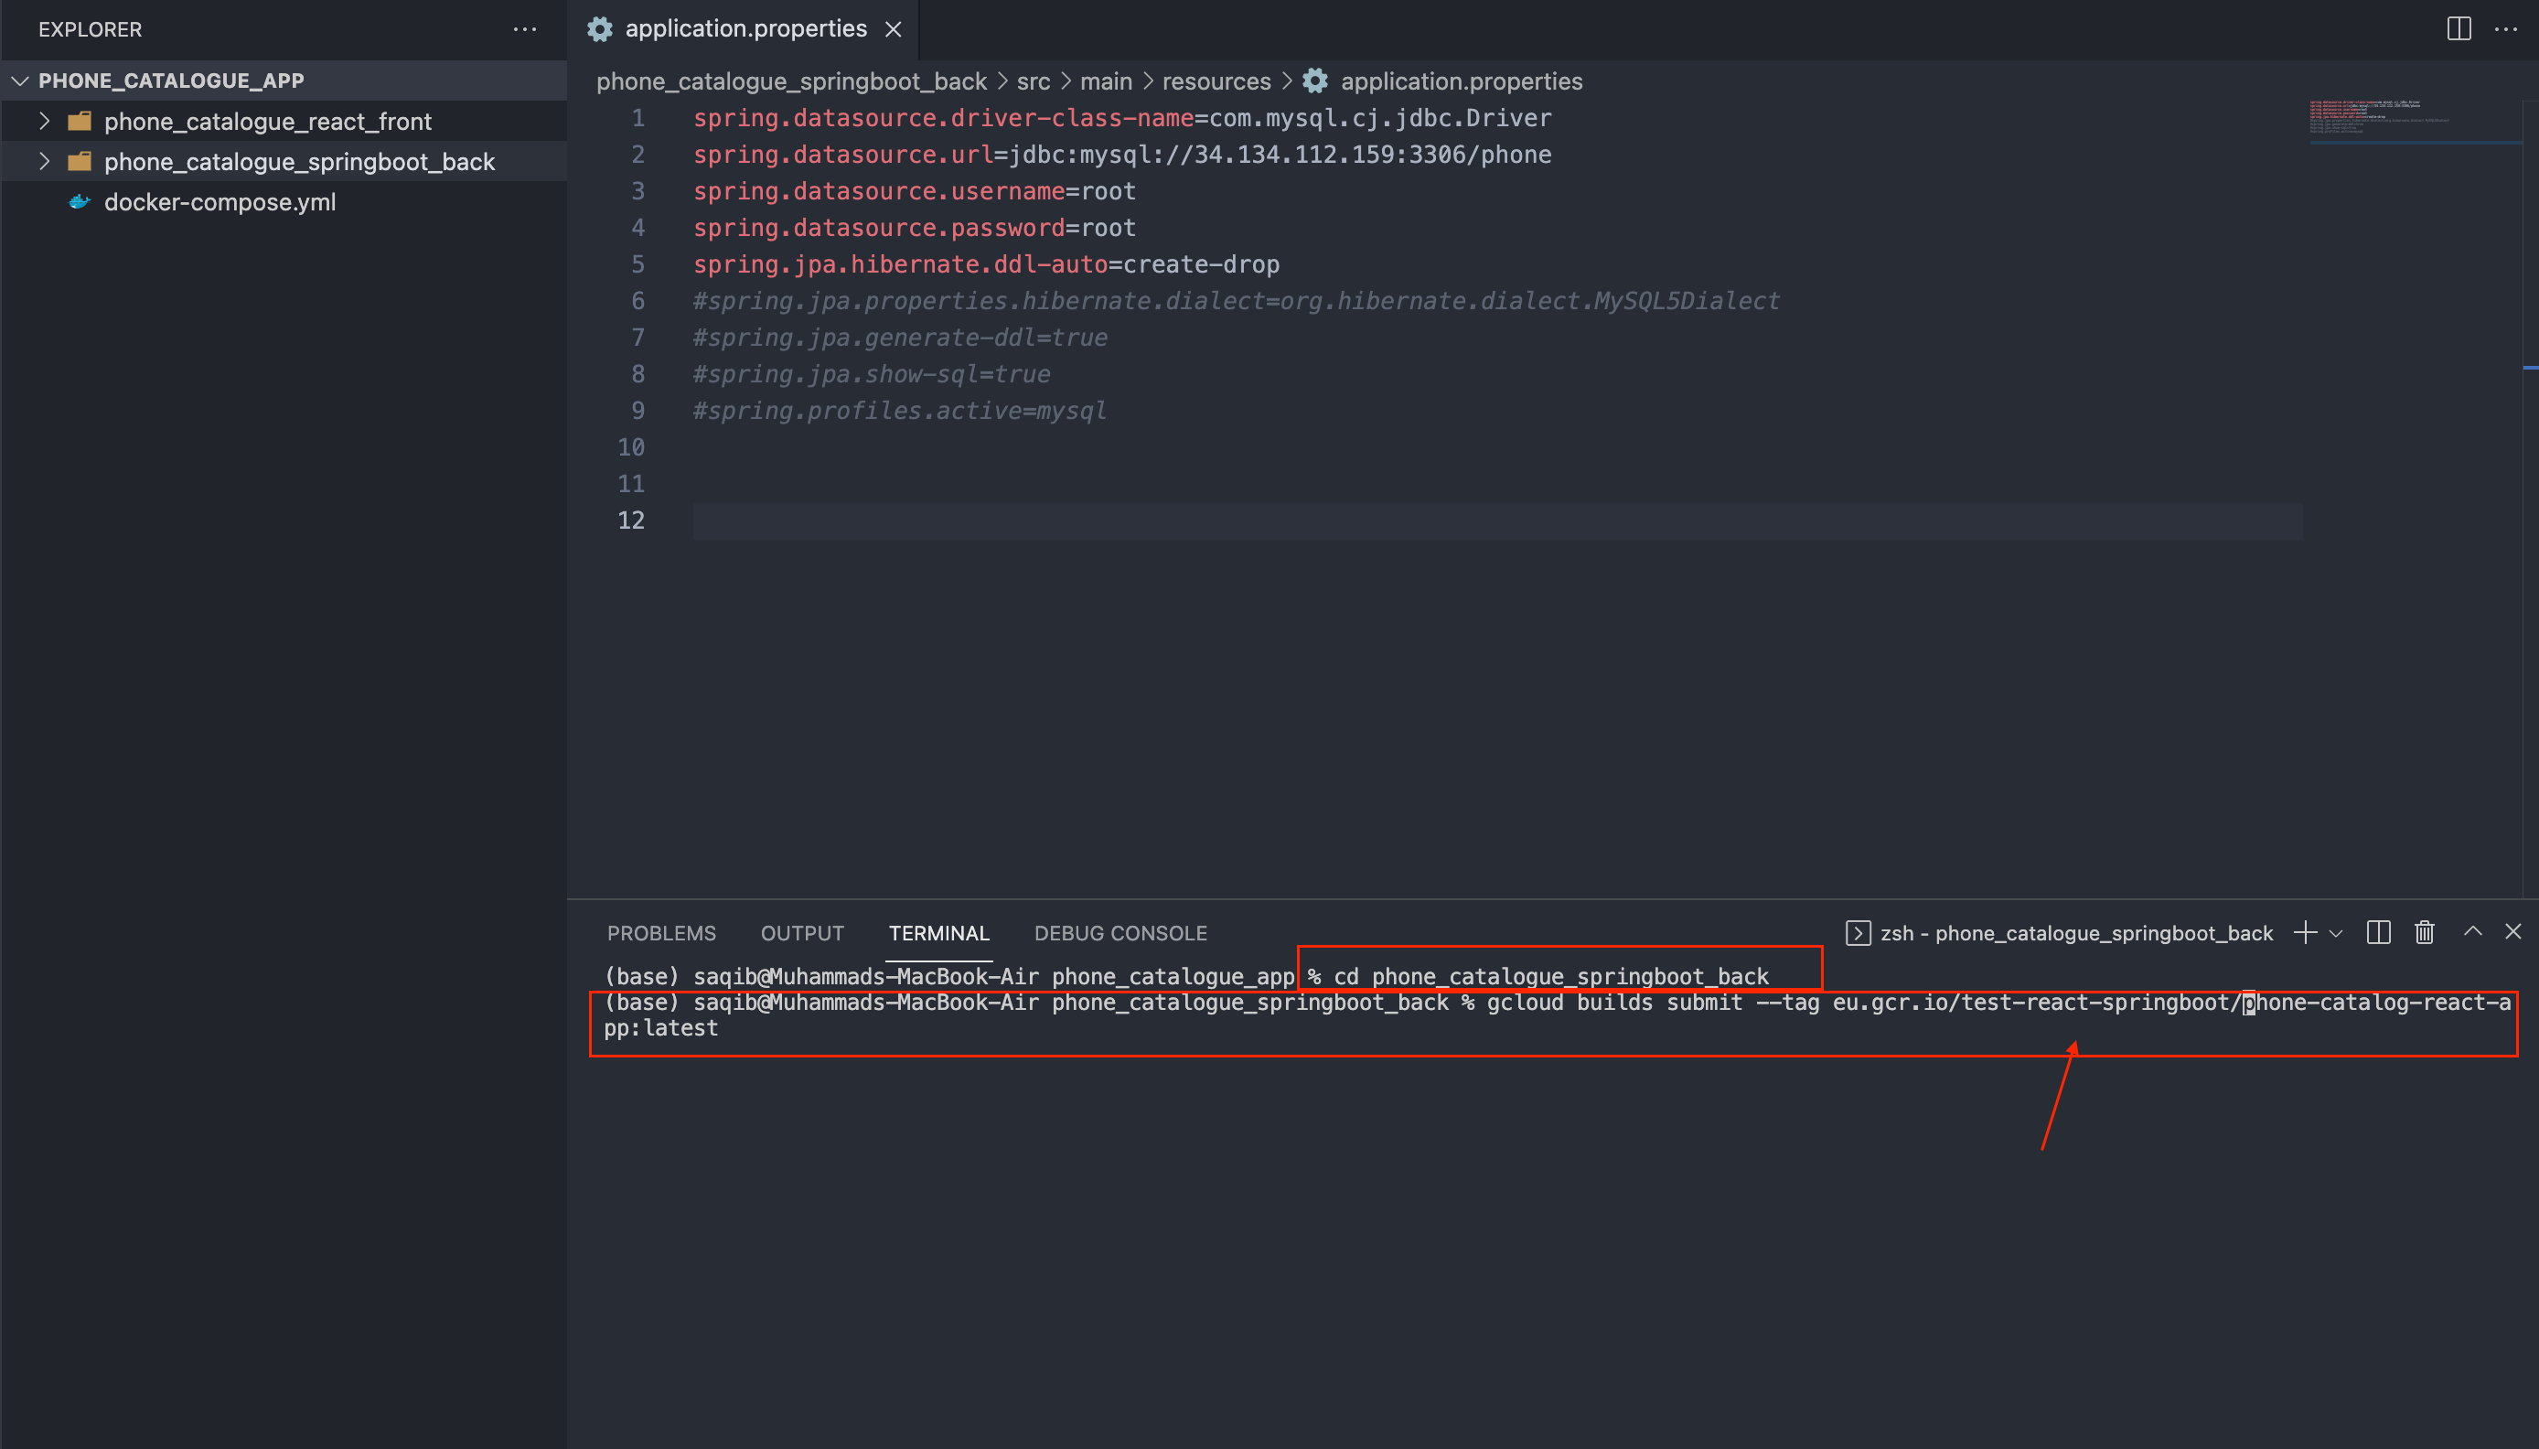Kill terminal with trash icon
The height and width of the screenshot is (1449, 2539).
pyautogui.click(x=2425, y=932)
